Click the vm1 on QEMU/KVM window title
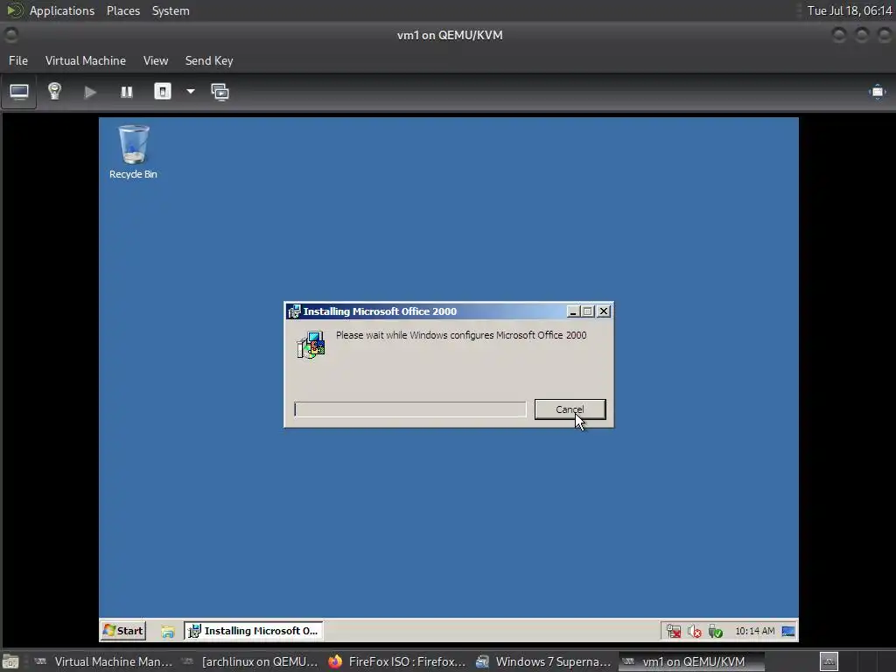This screenshot has width=896, height=672. pos(450,35)
